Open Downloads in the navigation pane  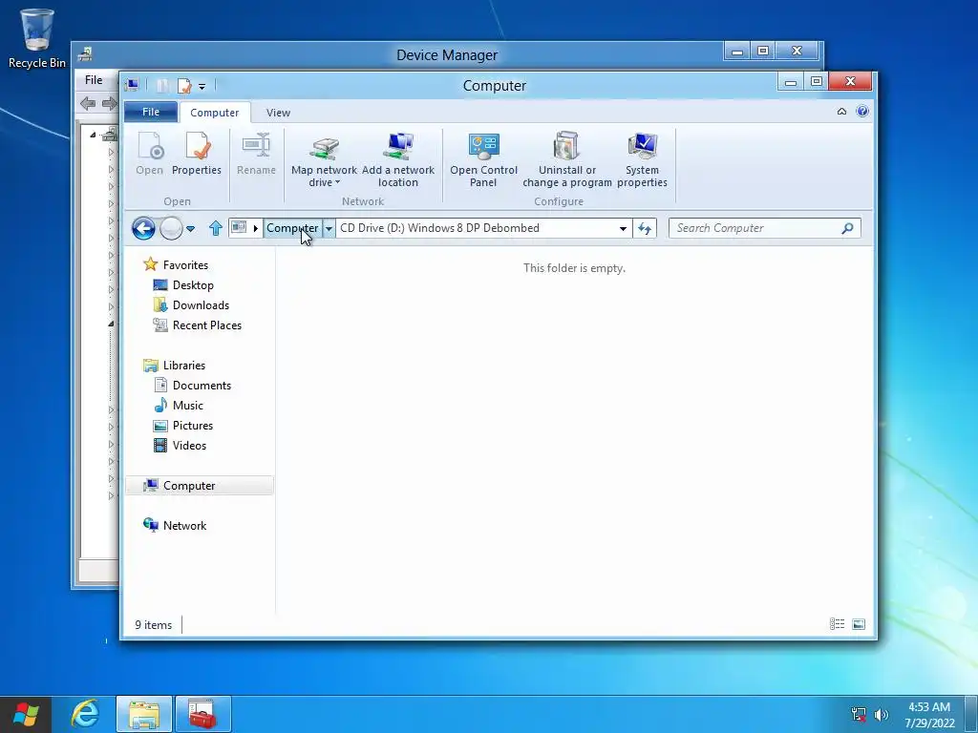point(201,304)
